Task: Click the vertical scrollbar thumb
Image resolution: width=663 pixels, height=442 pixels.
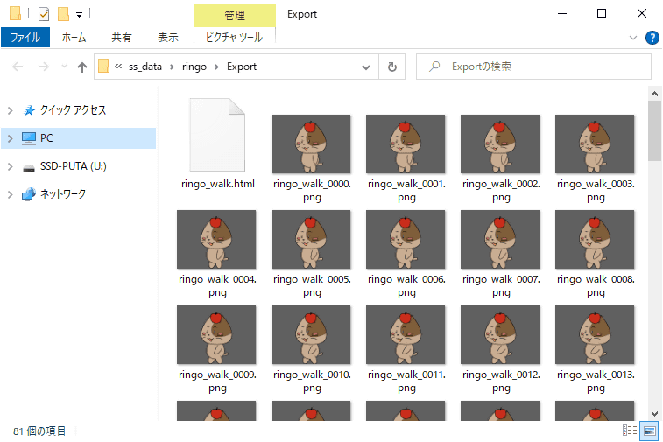Action: point(654,131)
